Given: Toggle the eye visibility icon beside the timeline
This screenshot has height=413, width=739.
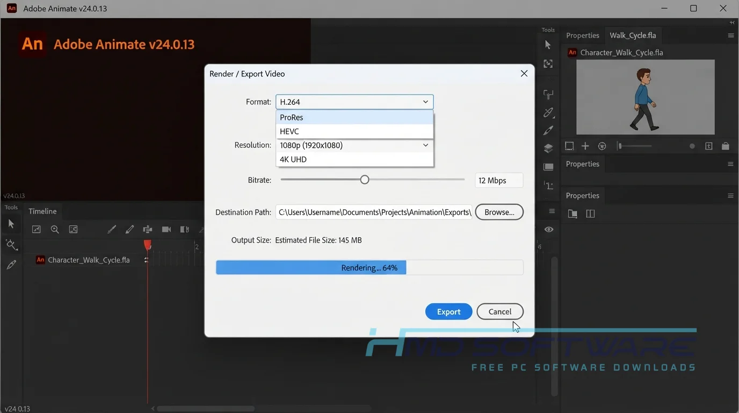Looking at the screenshot, I should 549,230.
